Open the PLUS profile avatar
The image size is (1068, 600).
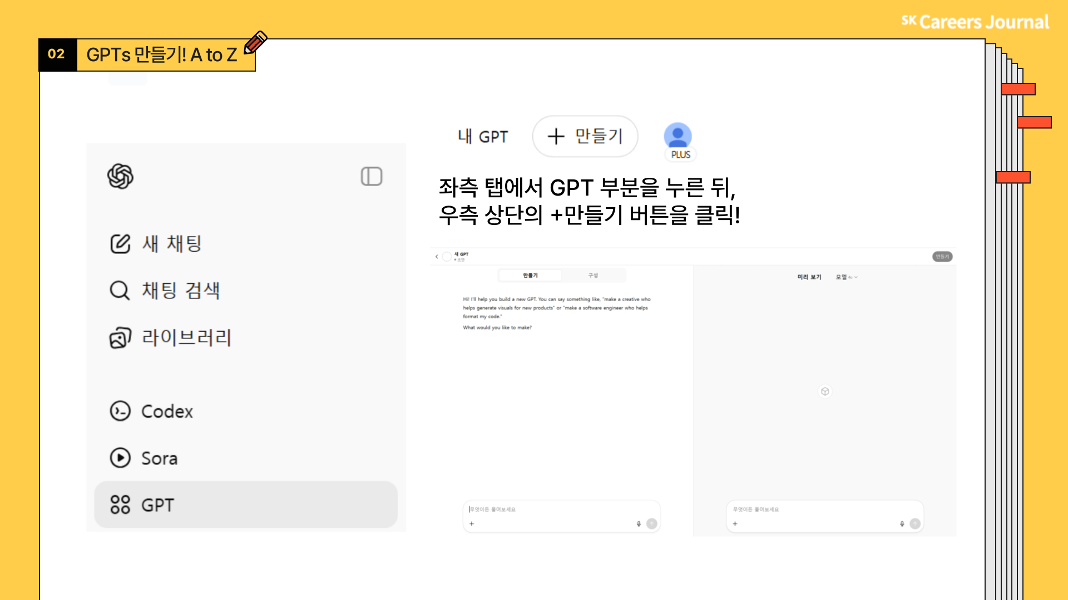678,136
